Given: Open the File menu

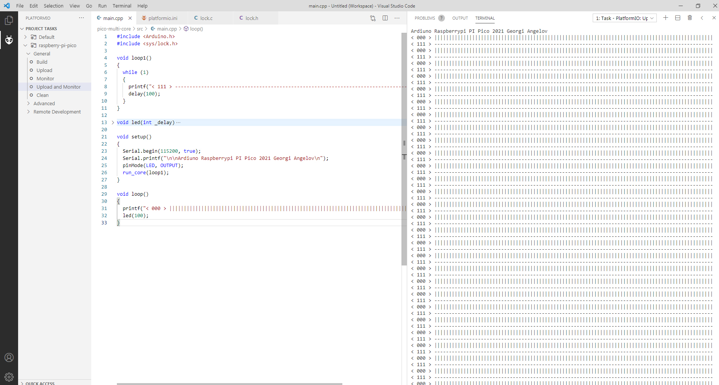Looking at the screenshot, I should [20, 6].
